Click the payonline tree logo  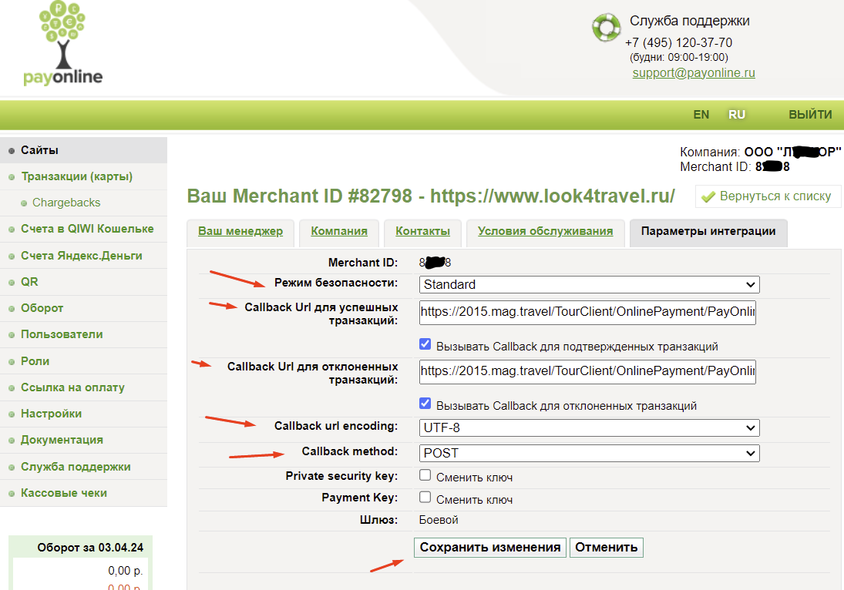[63, 43]
